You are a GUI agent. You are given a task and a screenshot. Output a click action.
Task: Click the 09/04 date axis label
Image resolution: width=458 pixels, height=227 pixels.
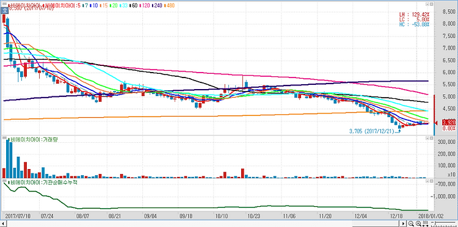point(151,216)
